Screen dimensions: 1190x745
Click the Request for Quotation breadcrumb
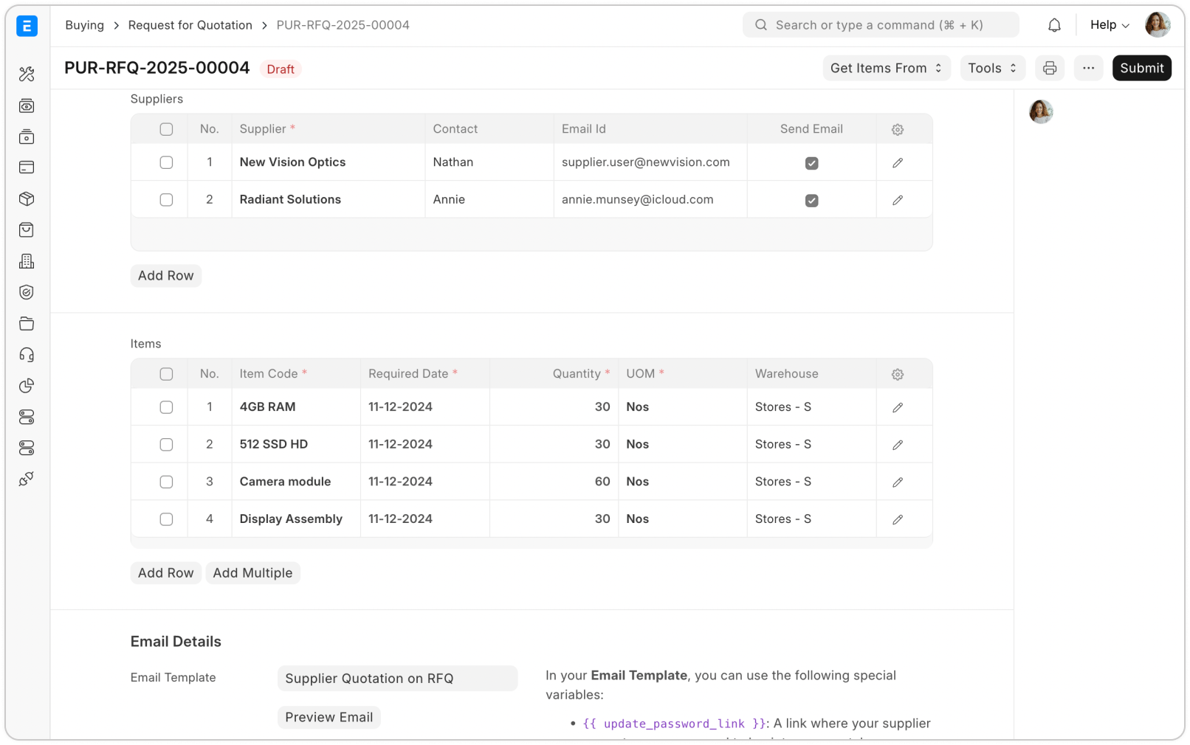[x=190, y=24]
